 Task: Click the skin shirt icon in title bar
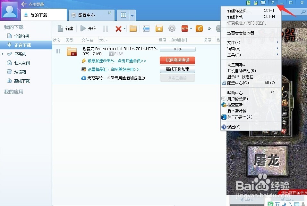pyautogui.click(x=263, y=3)
